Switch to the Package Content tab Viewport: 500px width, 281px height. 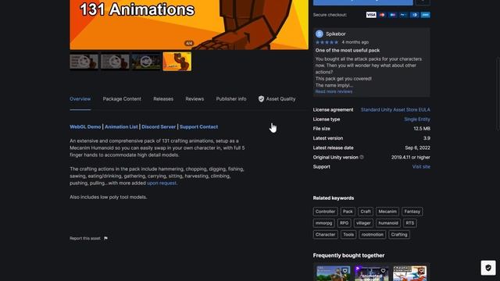click(x=122, y=99)
